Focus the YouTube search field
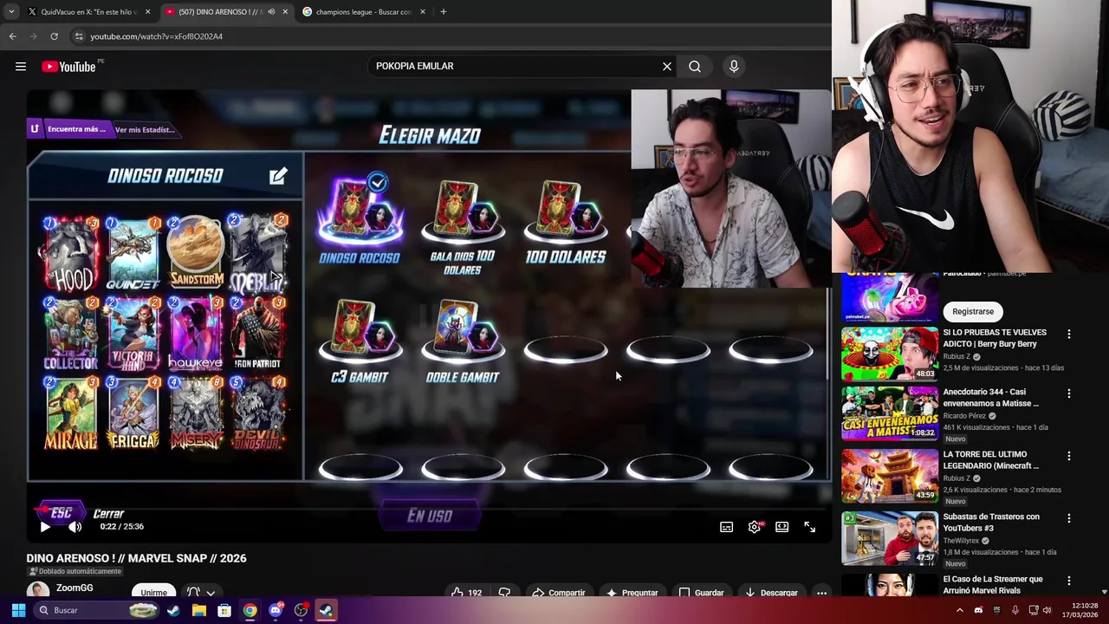This screenshot has width=1109, height=624. 516,66
